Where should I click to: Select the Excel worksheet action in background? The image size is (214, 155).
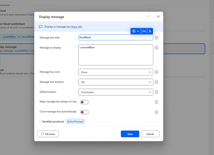pos(17,25)
